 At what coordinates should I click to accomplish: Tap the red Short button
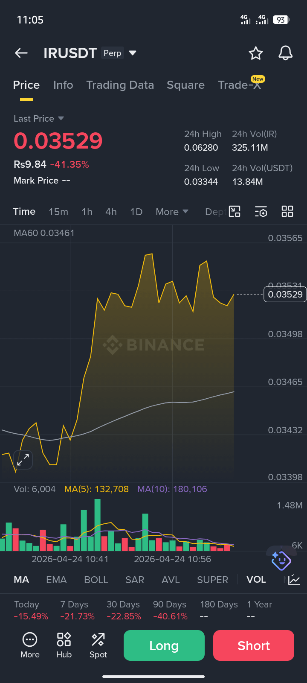pos(254,645)
